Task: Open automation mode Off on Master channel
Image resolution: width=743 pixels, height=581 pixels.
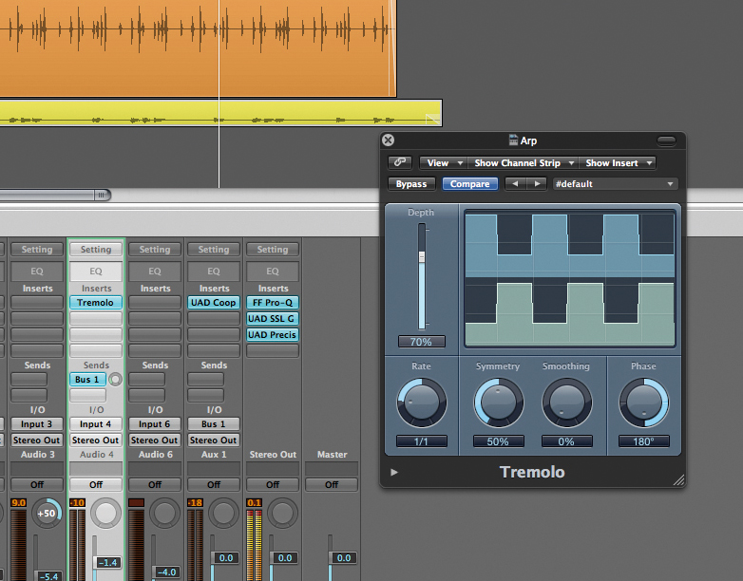Action: tap(332, 485)
